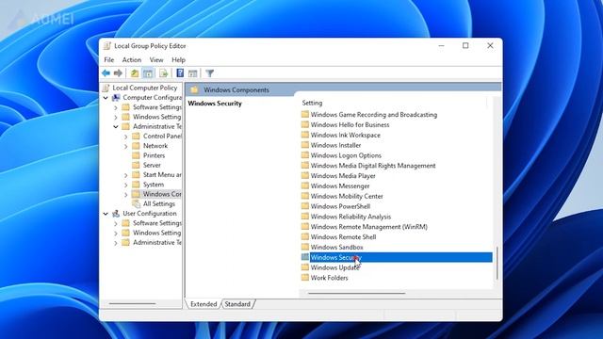Expand Windows Settings under Computer Configuration

coord(116,117)
